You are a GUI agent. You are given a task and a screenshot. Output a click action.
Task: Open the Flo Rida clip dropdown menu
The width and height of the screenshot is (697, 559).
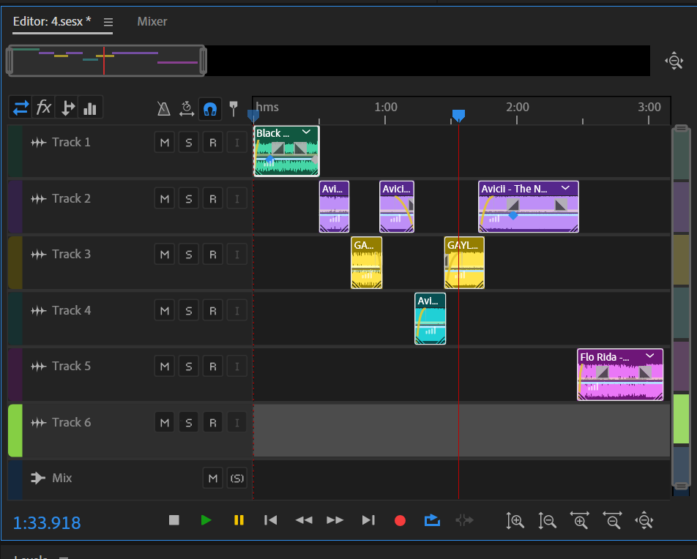pos(650,356)
